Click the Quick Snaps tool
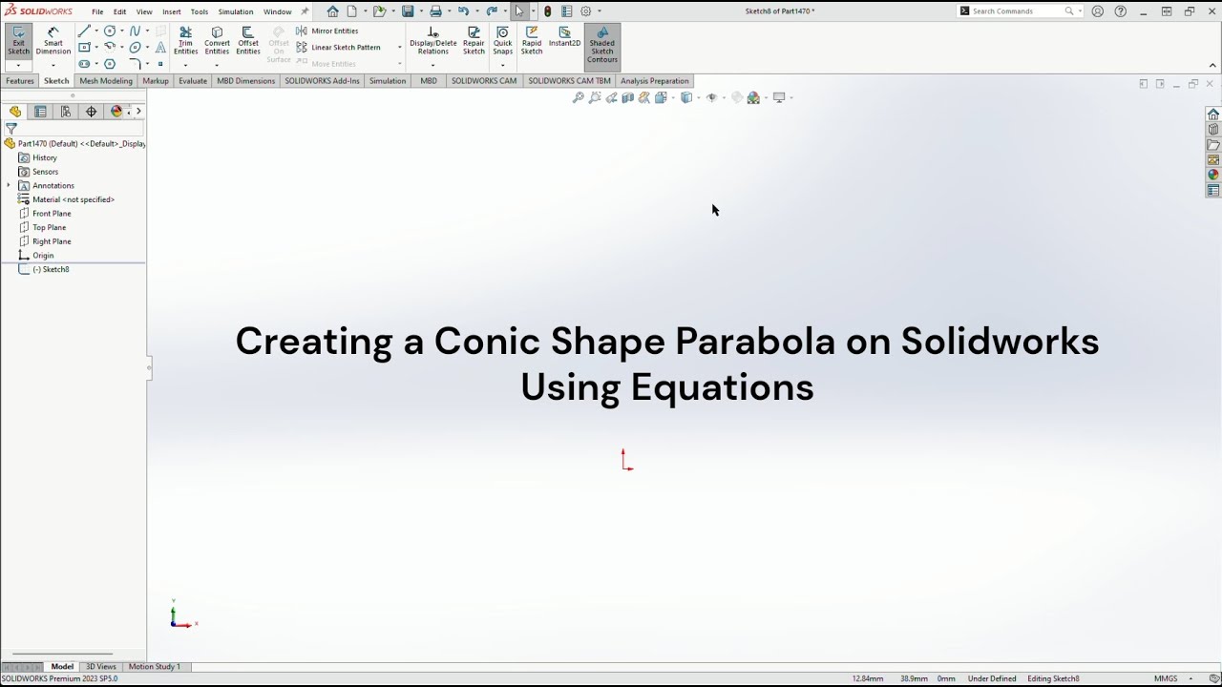 [502, 41]
